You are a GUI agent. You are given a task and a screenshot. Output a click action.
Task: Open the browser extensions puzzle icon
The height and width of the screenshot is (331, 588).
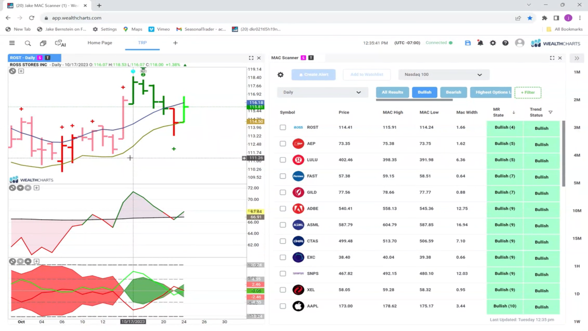[x=544, y=18]
